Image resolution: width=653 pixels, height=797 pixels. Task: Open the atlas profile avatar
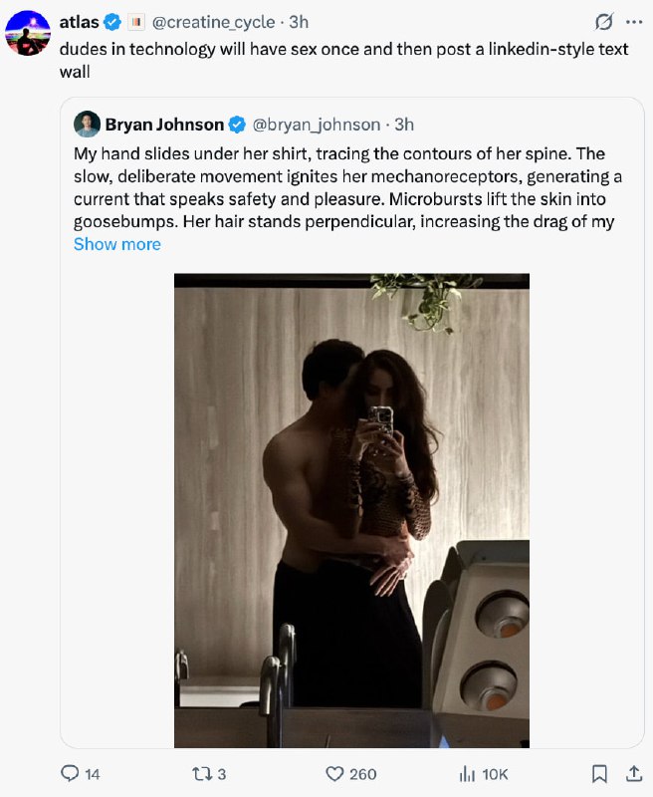coord(28,33)
